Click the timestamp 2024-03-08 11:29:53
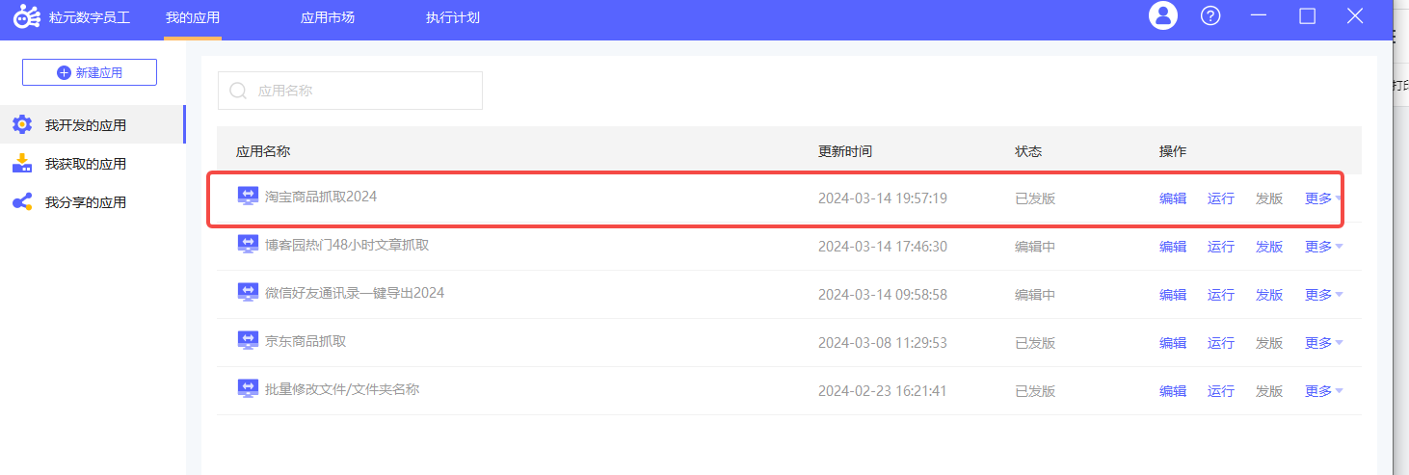The width and height of the screenshot is (1409, 475). point(883,343)
